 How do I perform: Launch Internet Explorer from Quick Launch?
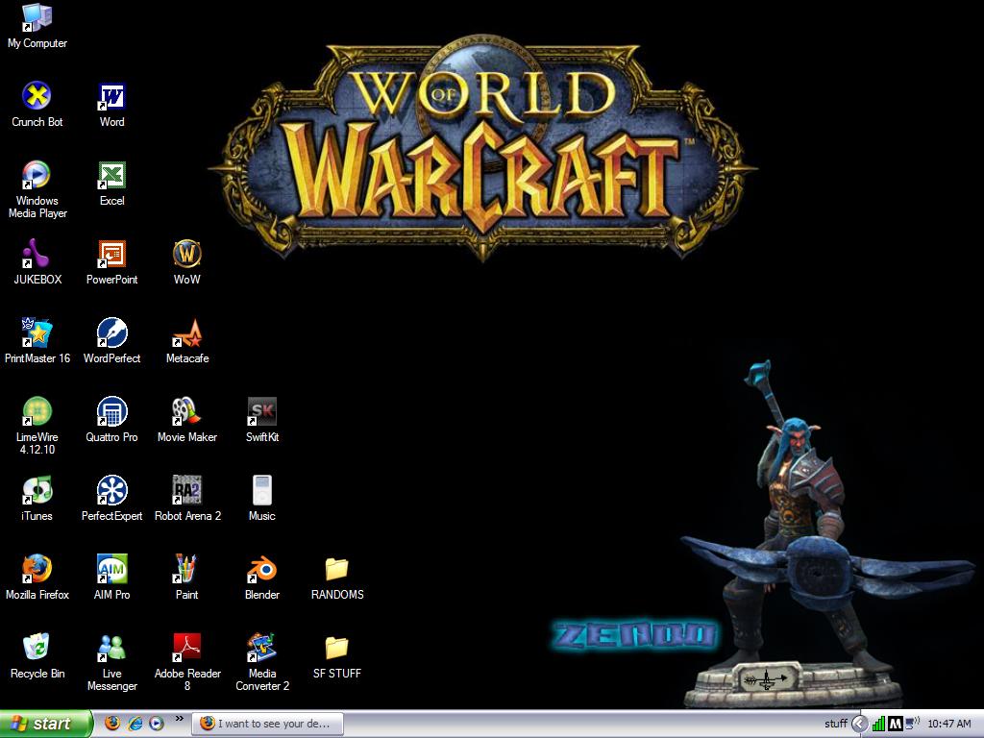[135, 724]
